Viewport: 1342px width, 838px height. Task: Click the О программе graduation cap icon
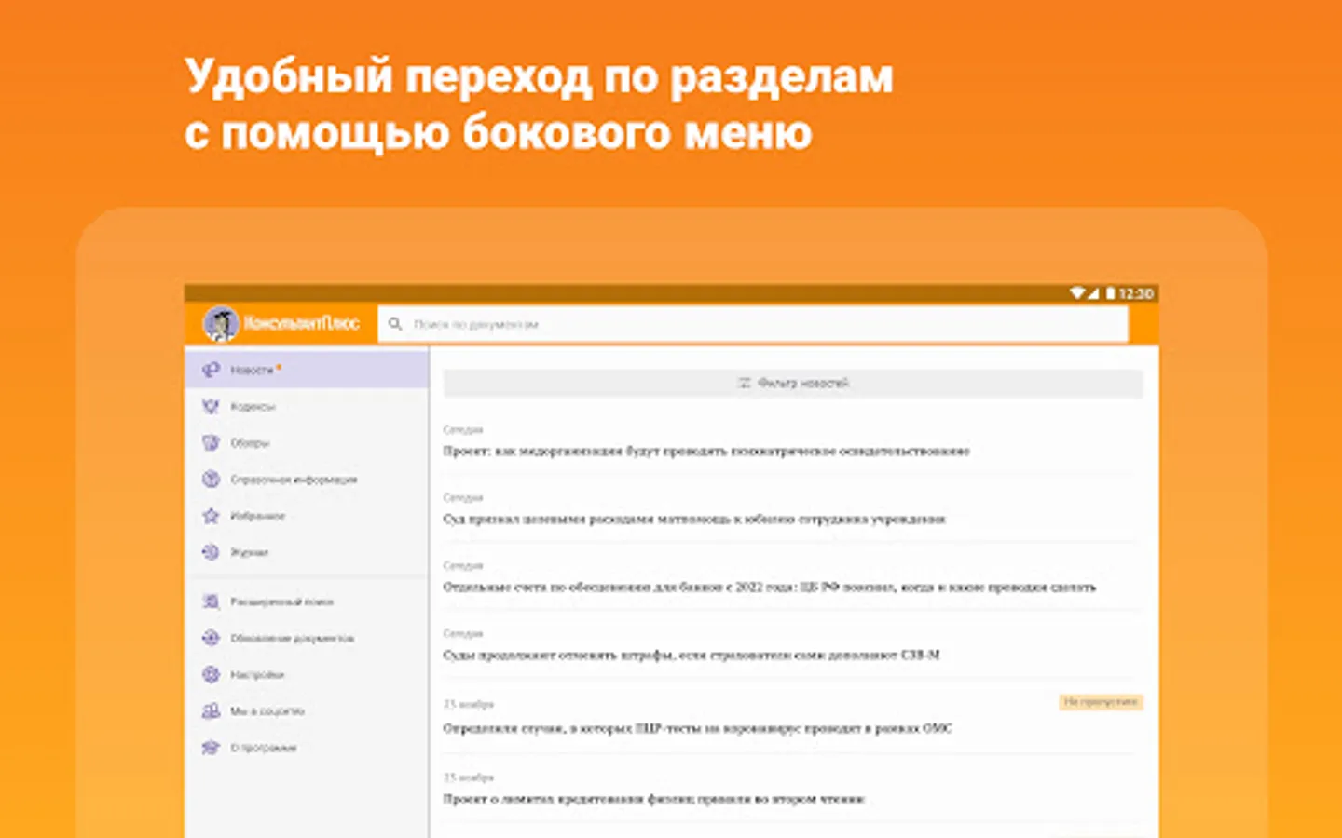[x=212, y=747]
